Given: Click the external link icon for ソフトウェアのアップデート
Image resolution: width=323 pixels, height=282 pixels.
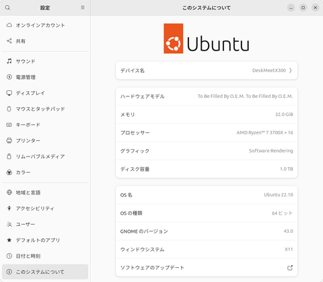Looking at the screenshot, I should pos(290,268).
